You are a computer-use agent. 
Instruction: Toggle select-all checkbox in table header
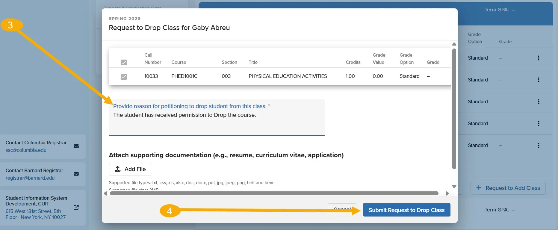(124, 62)
